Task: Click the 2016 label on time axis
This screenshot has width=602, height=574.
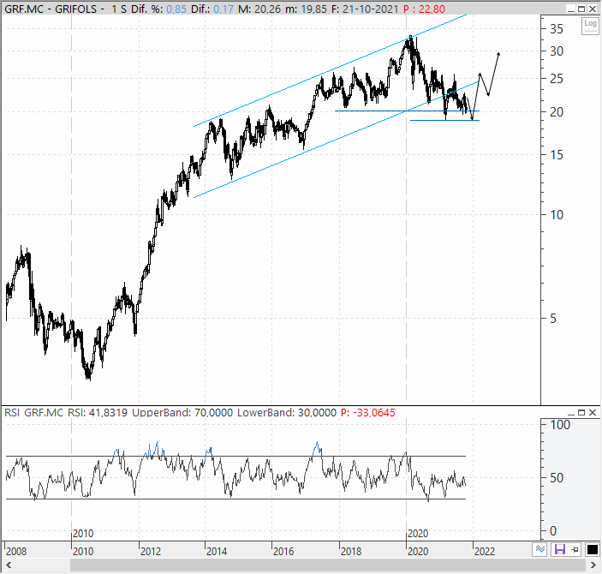Action: click(x=283, y=552)
